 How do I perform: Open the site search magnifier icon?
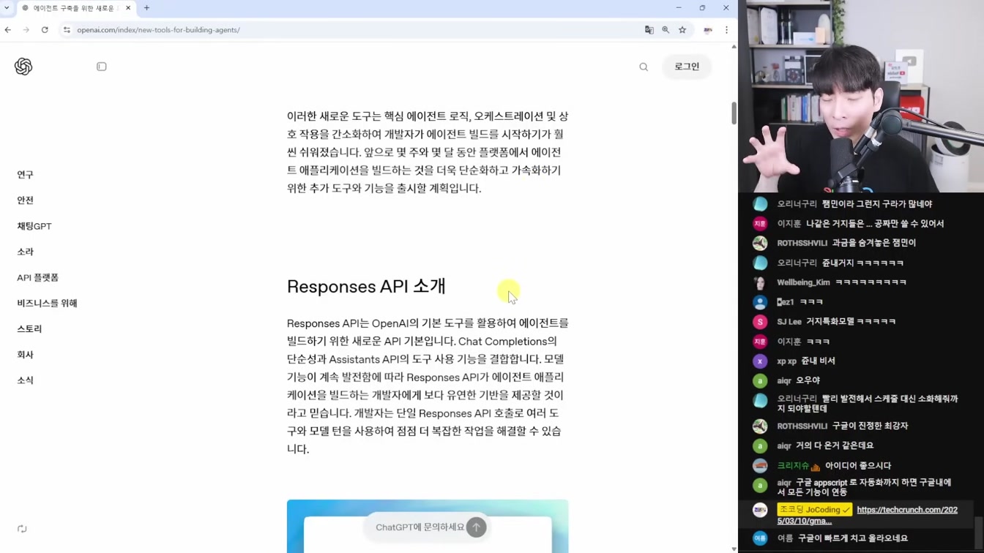tap(644, 67)
